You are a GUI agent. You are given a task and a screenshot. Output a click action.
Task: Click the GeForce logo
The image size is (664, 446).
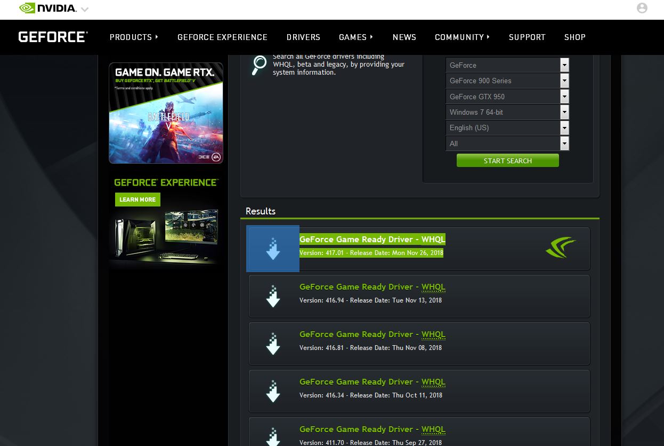53,37
